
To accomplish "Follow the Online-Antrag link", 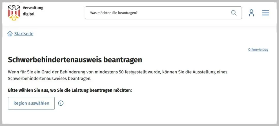I will click(x=258, y=49).
